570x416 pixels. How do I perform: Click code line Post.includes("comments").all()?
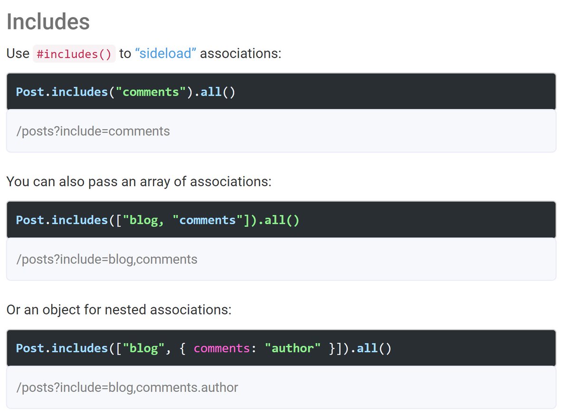point(126,91)
